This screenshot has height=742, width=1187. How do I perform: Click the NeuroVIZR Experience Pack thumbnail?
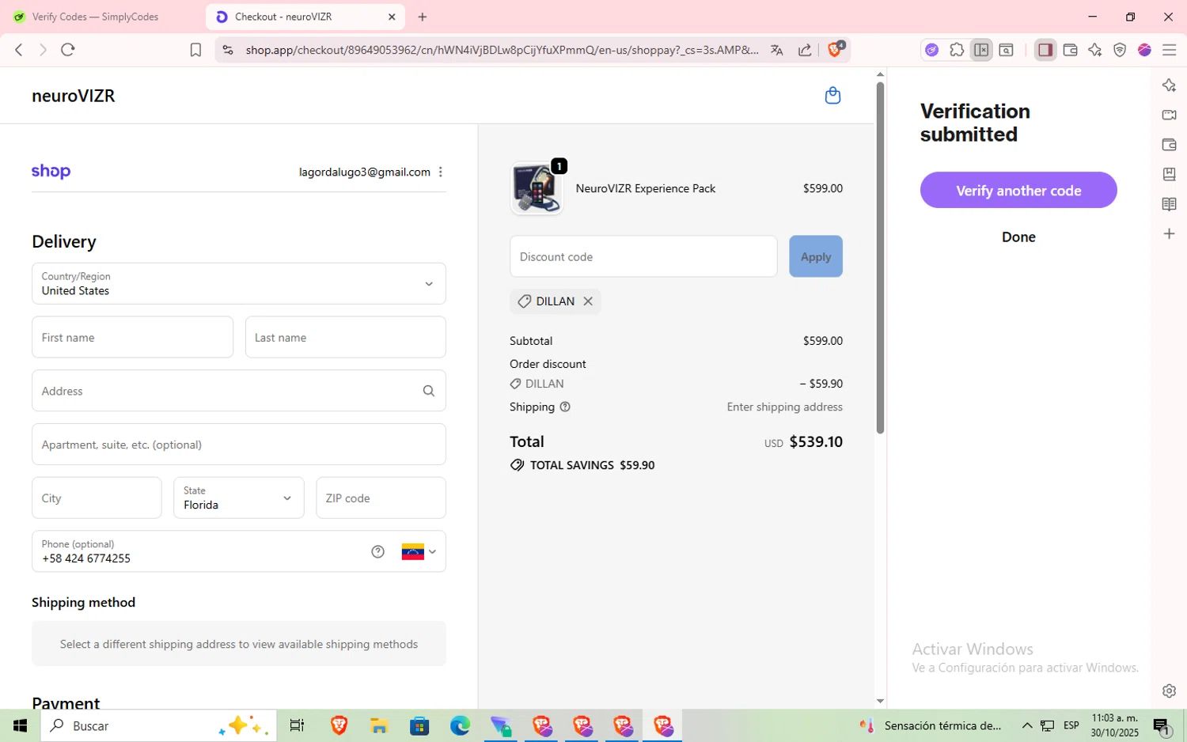(x=537, y=188)
